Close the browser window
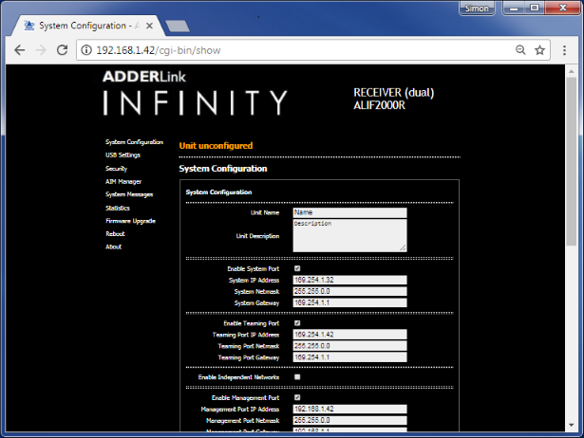584x438 pixels. pyautogui.click(x=562, y=8)
